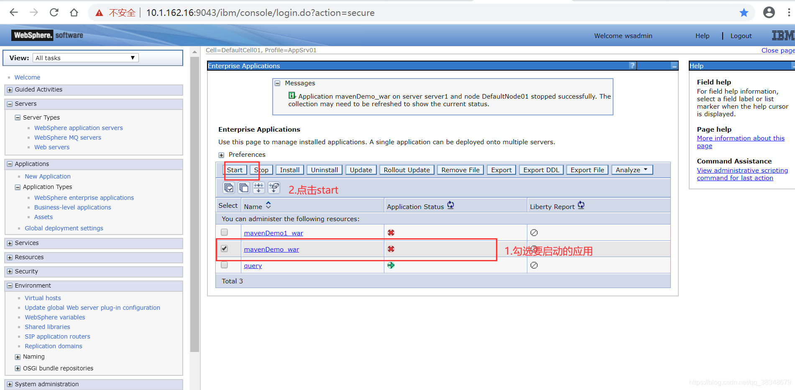Image resolution: width=795 pixels, height=390 pixels.
Task: Click the navigation pane vertical scrollbar
Action: pos(194,205)
